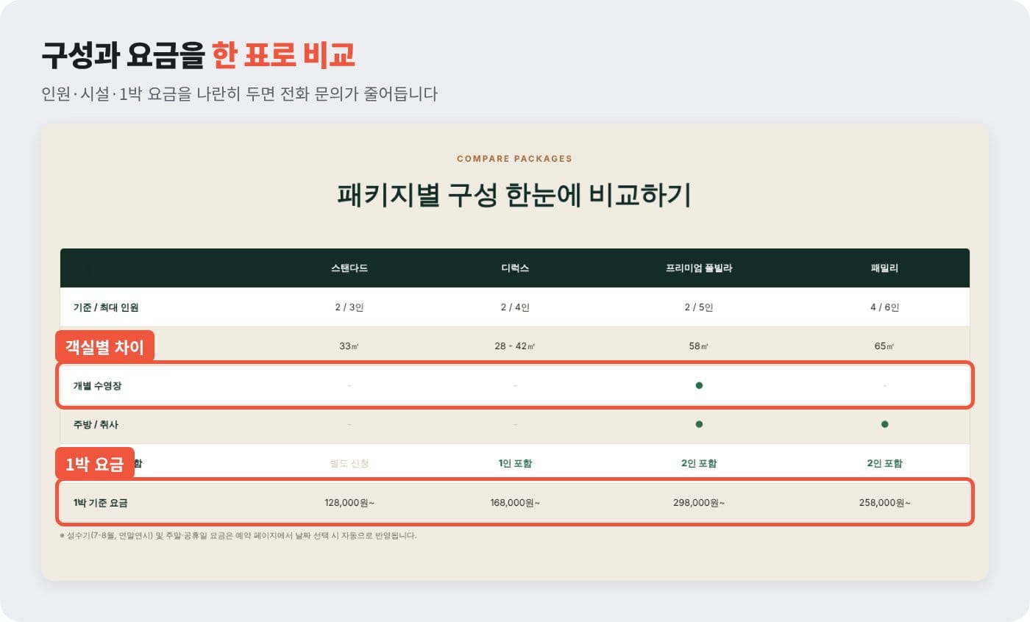The image size is (1030, 622).
Task: Select the 패밀리 column header
Action: pos(884,268)
